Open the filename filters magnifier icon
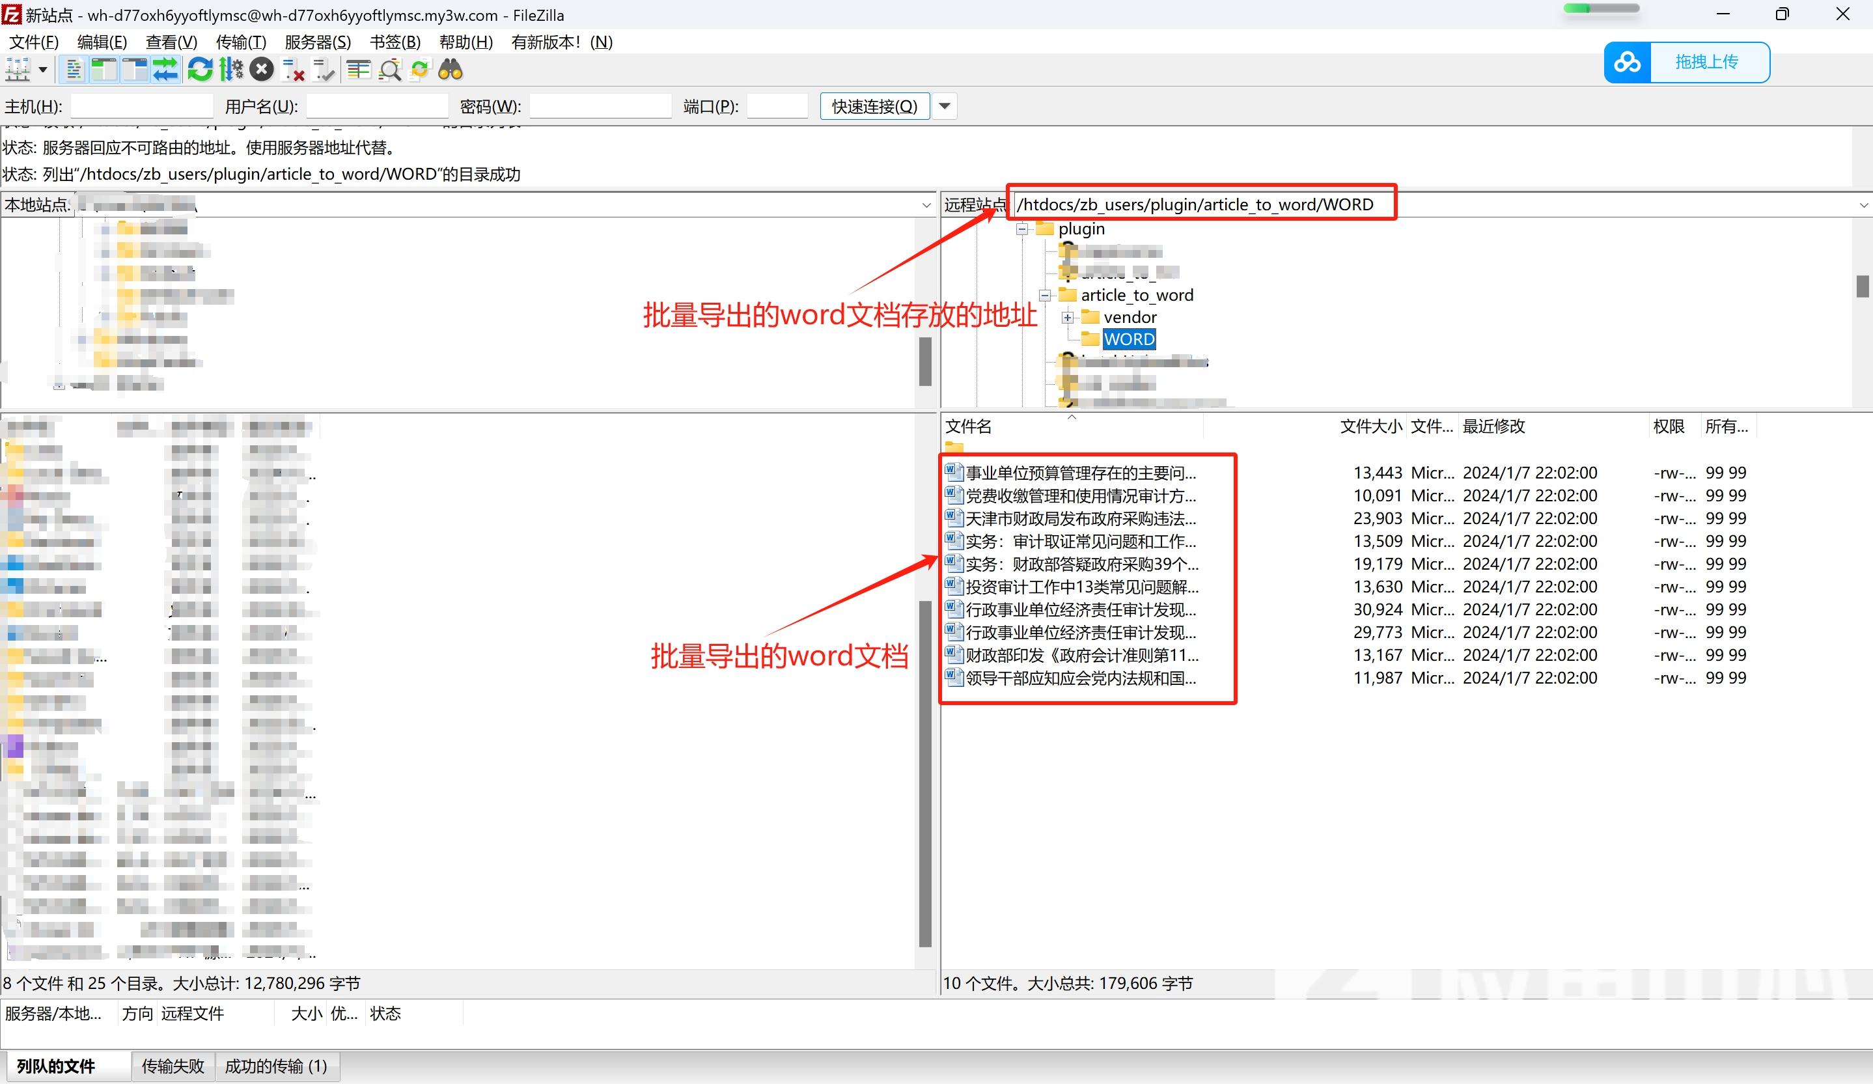Viewport: 1873px width, 1084px height. point(389,70)
